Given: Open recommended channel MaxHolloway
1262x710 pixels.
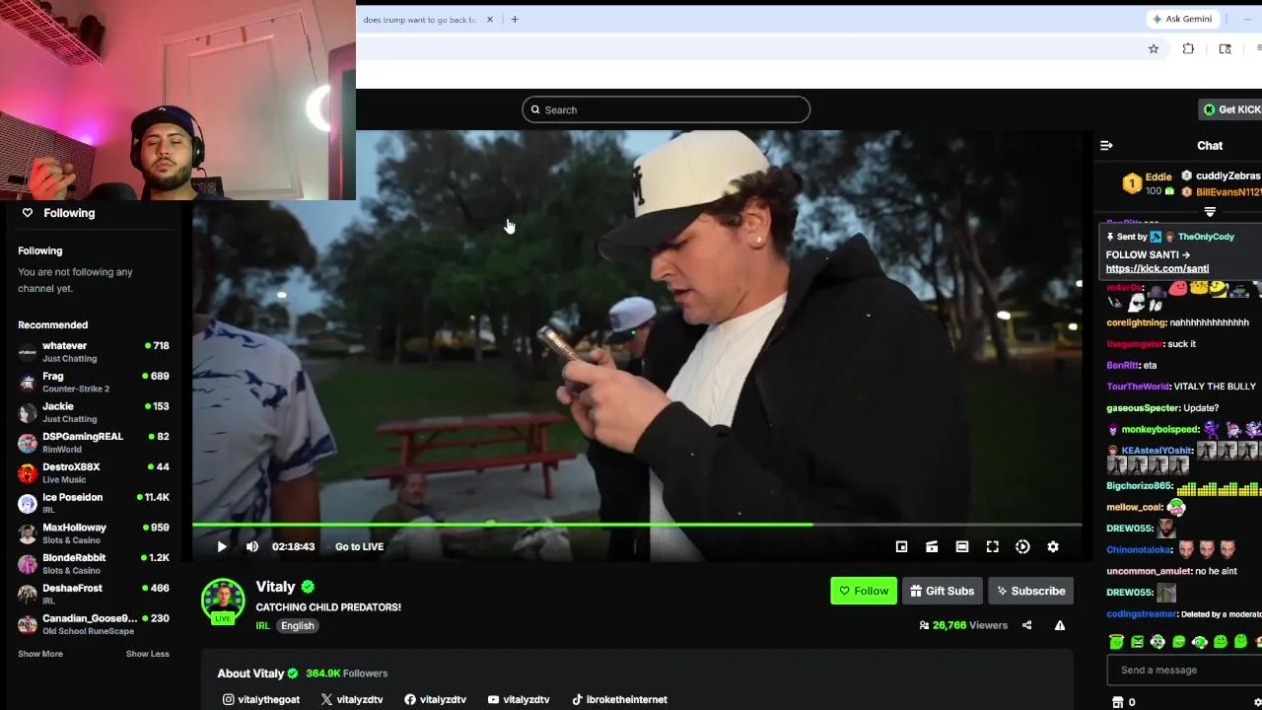Looking at the screenshot, I should coord(94,533).
